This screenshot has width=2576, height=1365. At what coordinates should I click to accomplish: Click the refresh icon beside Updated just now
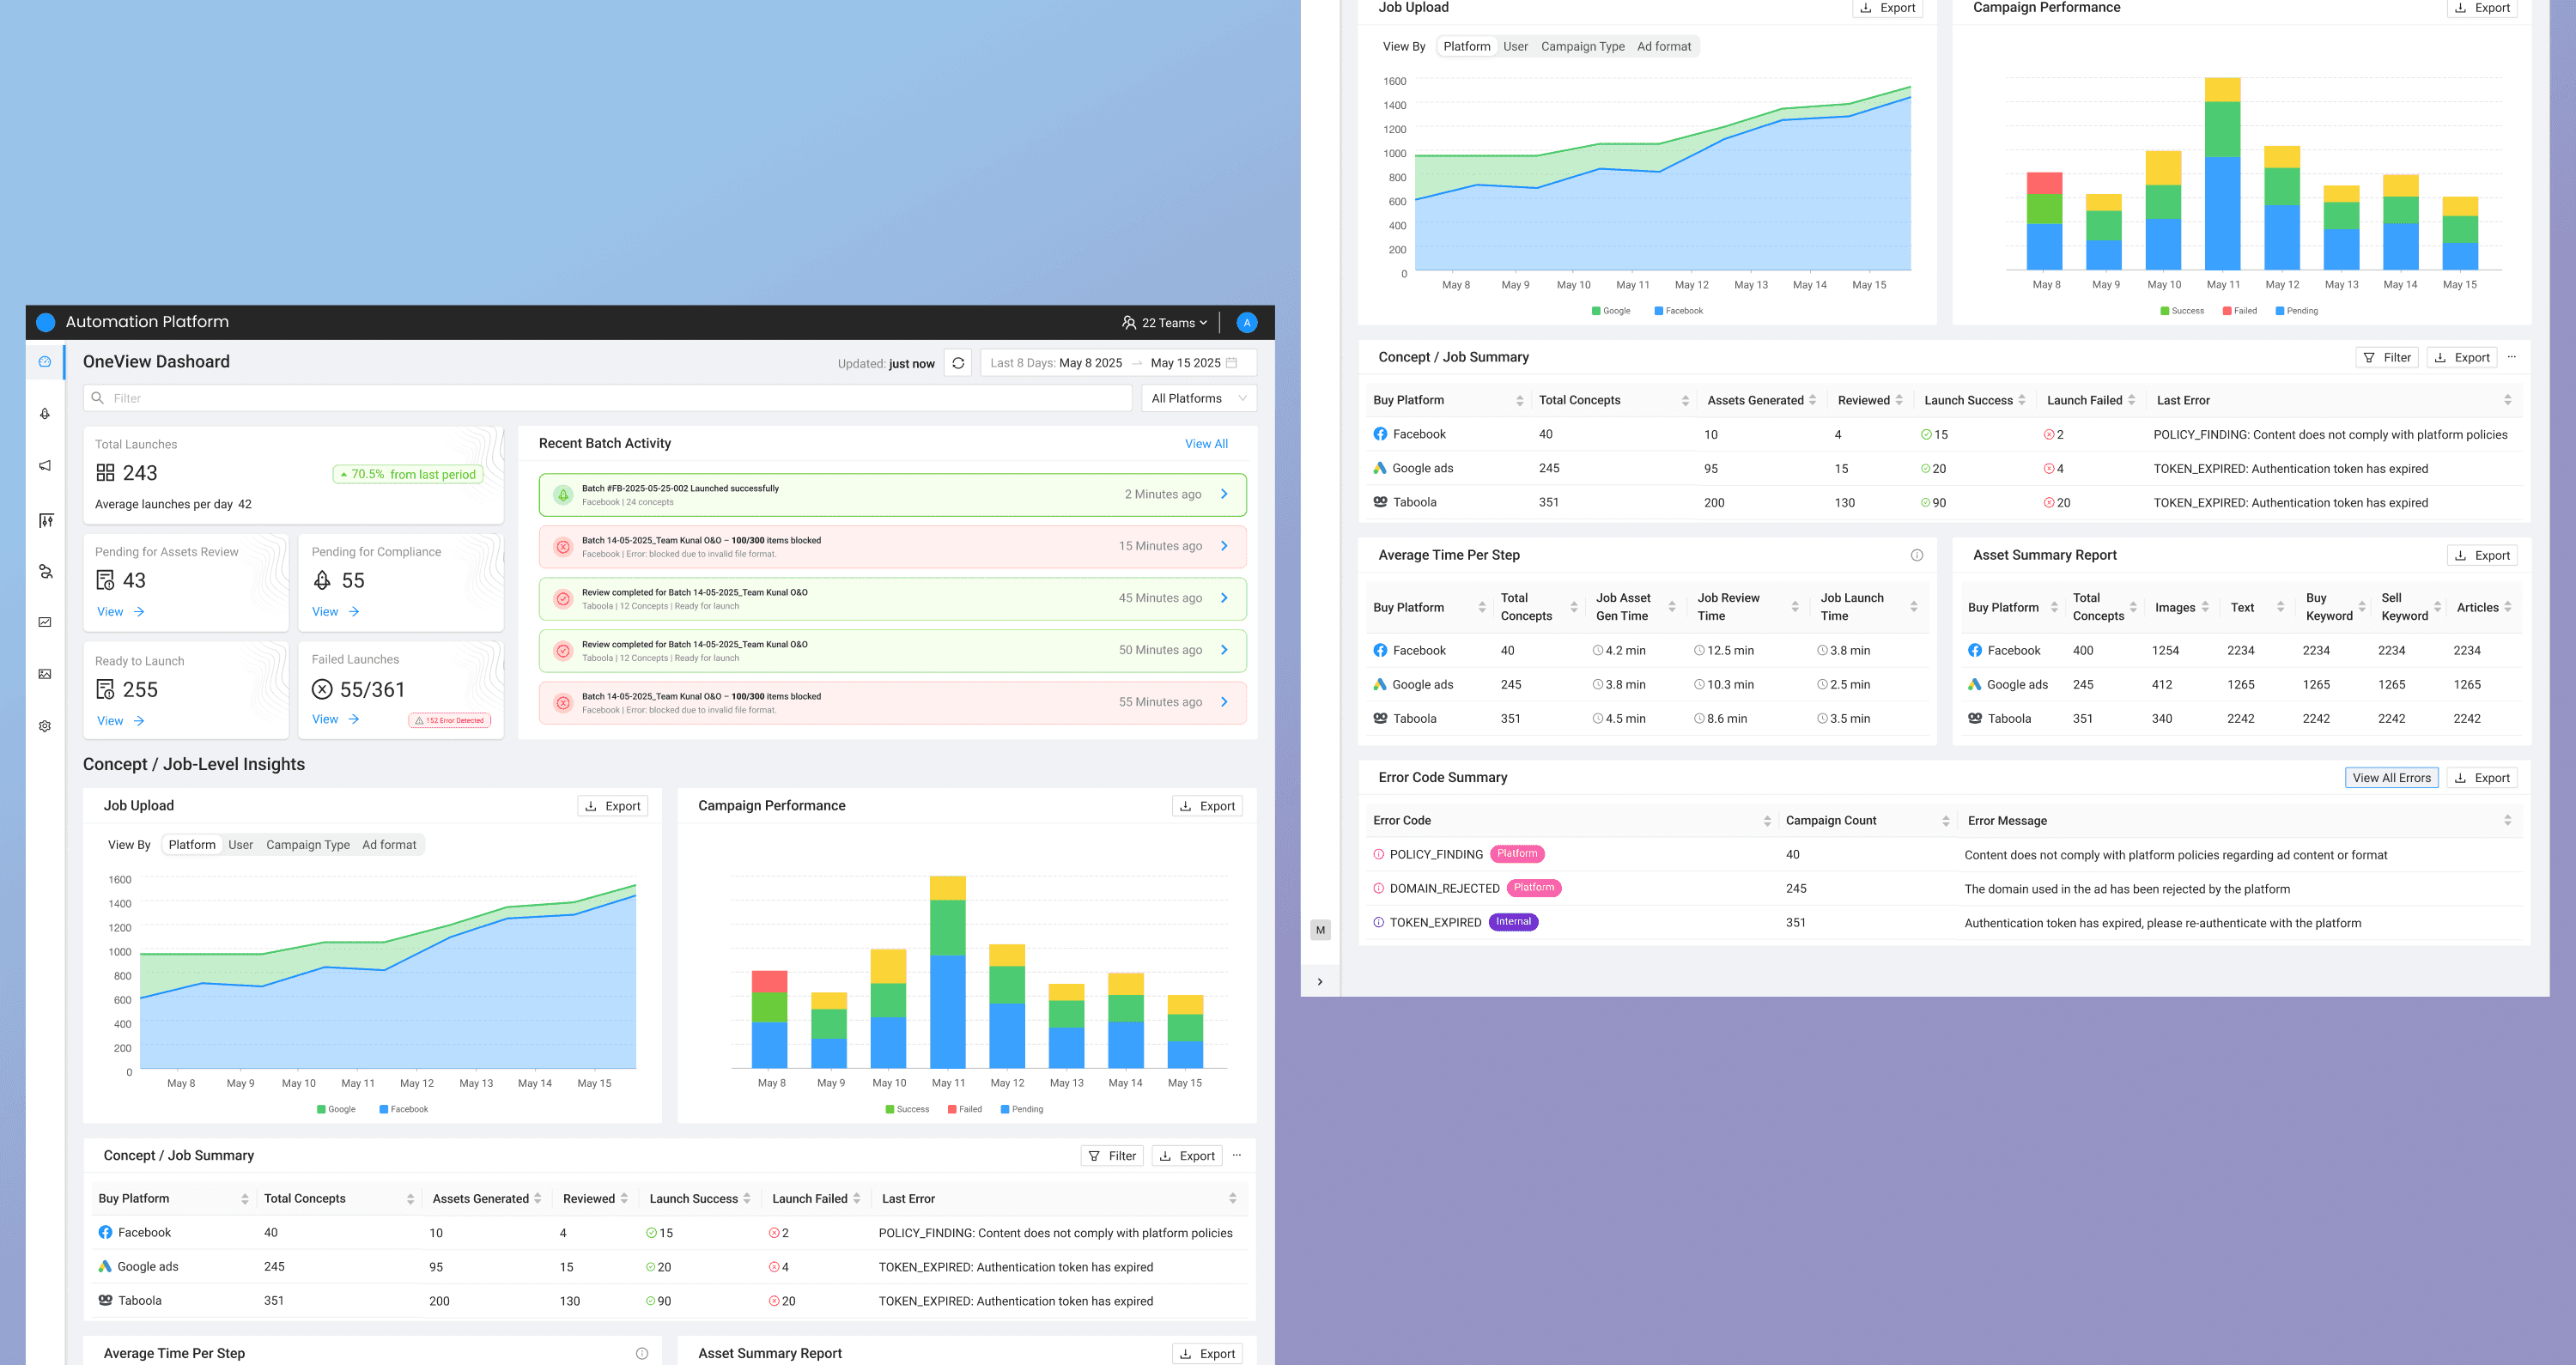pyautogui.click(x=958, y=363)
